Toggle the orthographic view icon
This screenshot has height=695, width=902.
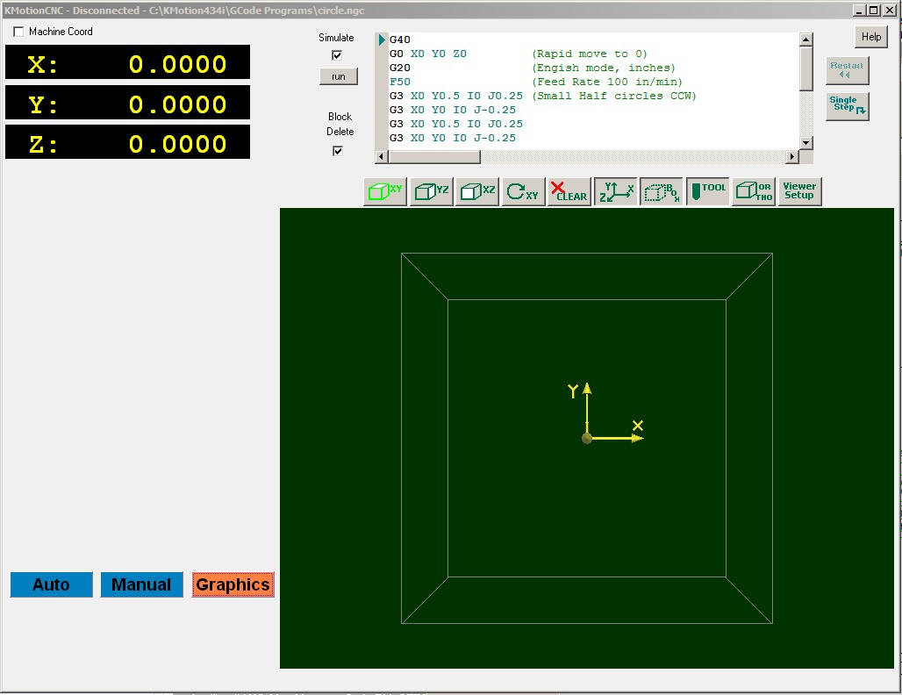click(x=754, y=192)
